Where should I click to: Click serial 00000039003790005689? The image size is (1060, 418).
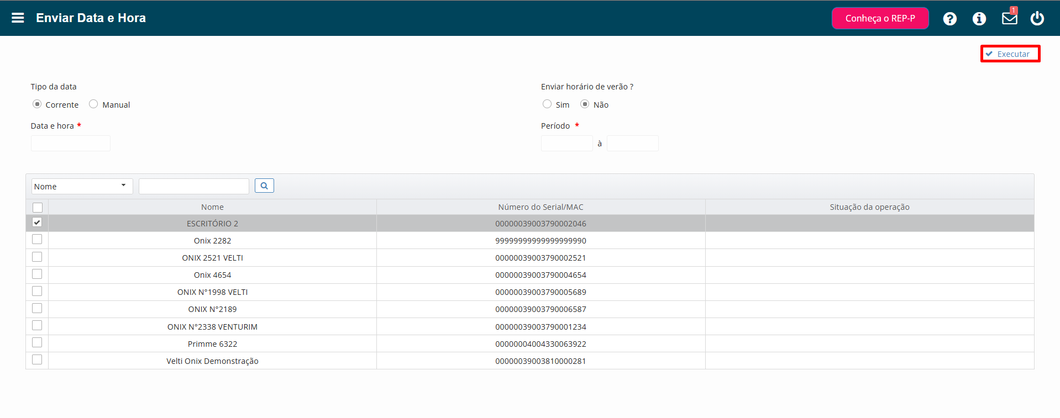(x=541, y=292)
